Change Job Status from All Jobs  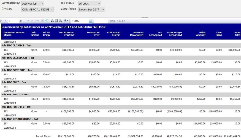(89, 4)
